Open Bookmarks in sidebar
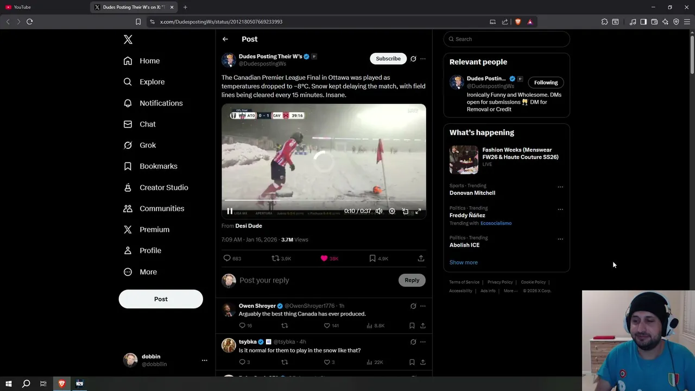The width and height of the screenshot is (695, 391). [x=150, y=166]
